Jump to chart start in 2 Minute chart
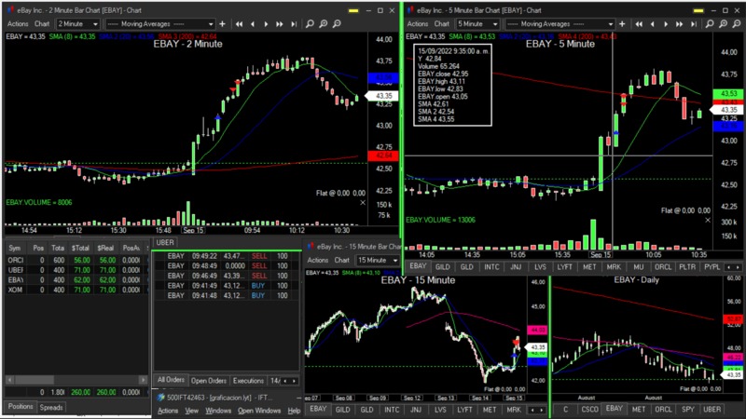Image resolution: width=746 pixels, height=419 pixels. [x=241, y=23]
